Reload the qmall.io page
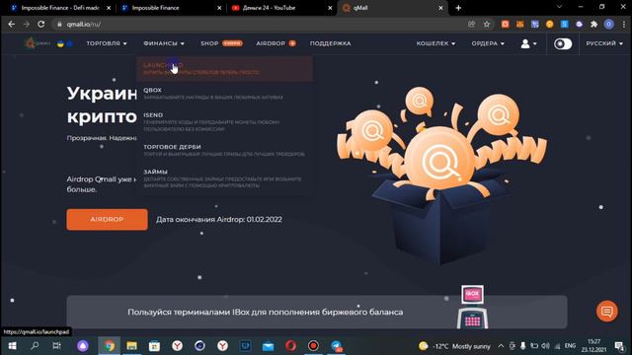 pyautogui.click(x=41, y=24)
